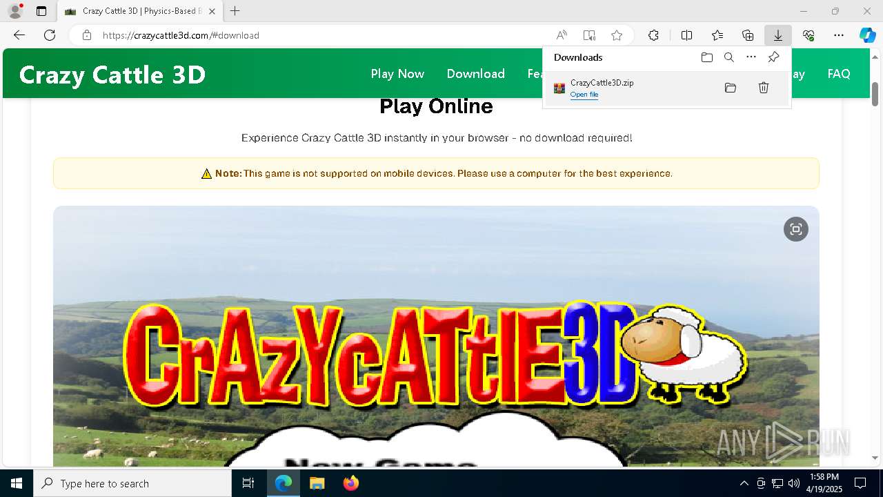Image resolution: width=883 pixels, height=497 pixels.
Task: Open Edge Settings and more menu
Action: (x=839, y=35)
